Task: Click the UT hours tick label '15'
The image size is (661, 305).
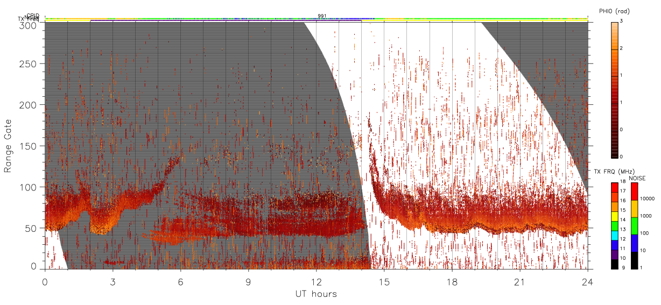Action: click(x=384, y=282)
